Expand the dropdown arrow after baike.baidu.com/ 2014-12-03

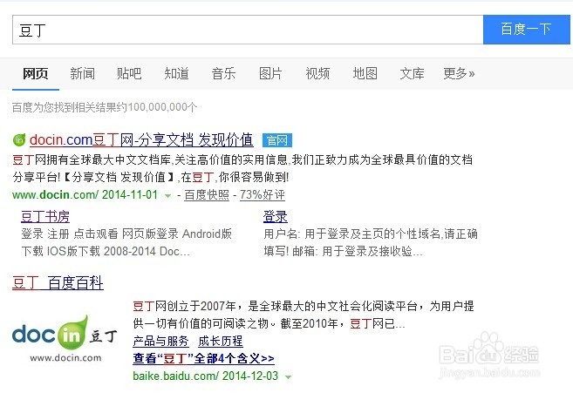[288, 377]
